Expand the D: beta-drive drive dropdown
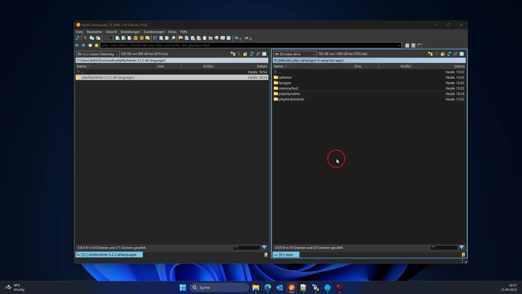 click(314, 54)
